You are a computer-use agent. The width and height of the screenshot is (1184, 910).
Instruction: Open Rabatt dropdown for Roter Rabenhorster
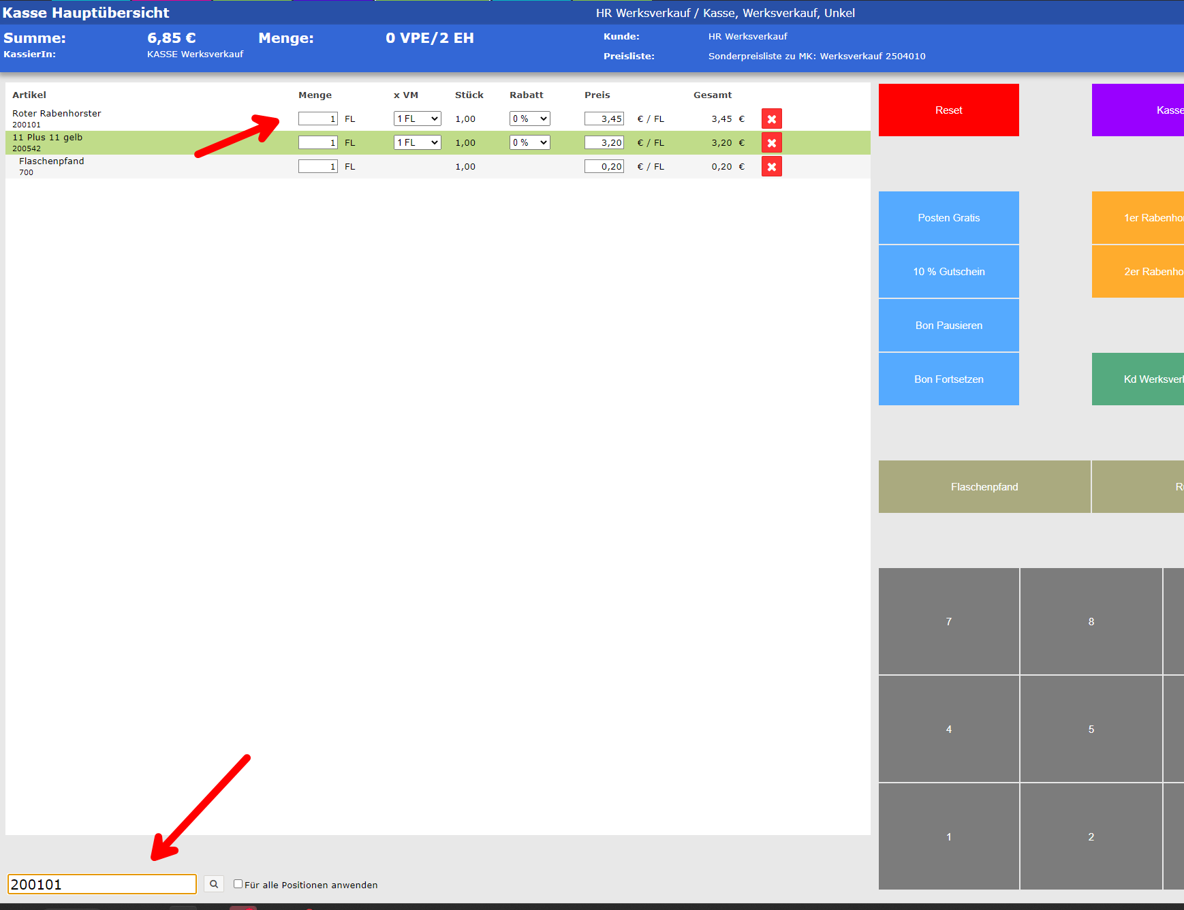(x=529, y=119)
